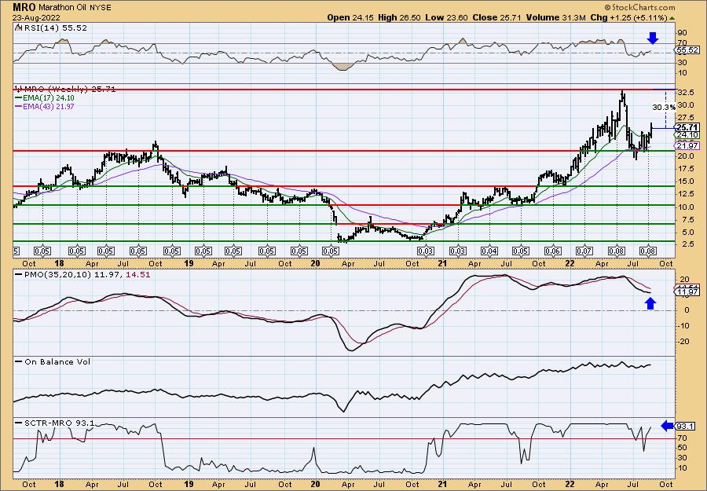Click the 17.5 price axis label
Screen dimensions: 707x491
click(x=684, y=169)
